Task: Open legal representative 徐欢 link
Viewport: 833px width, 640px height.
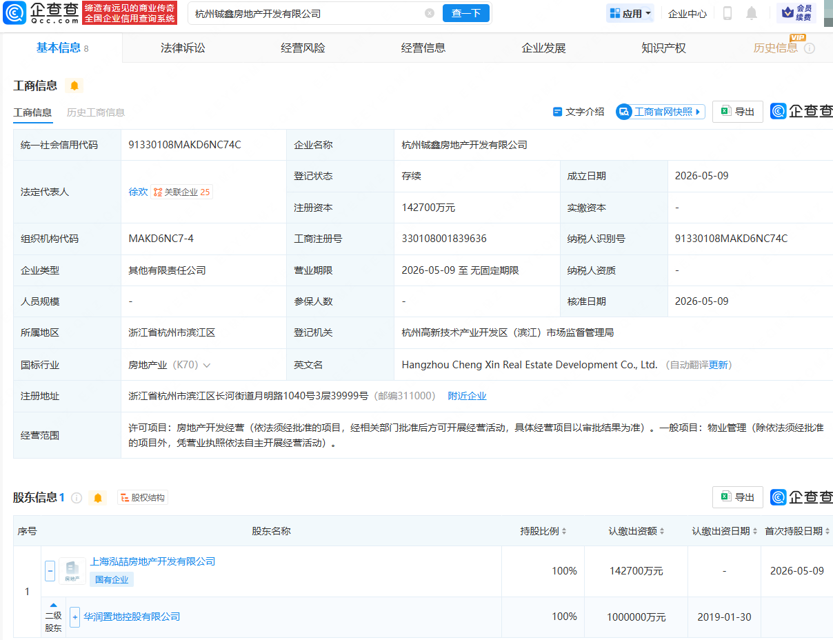Action: pyautogui.click(x=138, y=192)
